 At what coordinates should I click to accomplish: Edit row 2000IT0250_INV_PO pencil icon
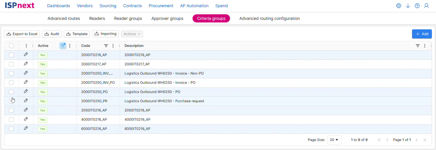[26, 82]
